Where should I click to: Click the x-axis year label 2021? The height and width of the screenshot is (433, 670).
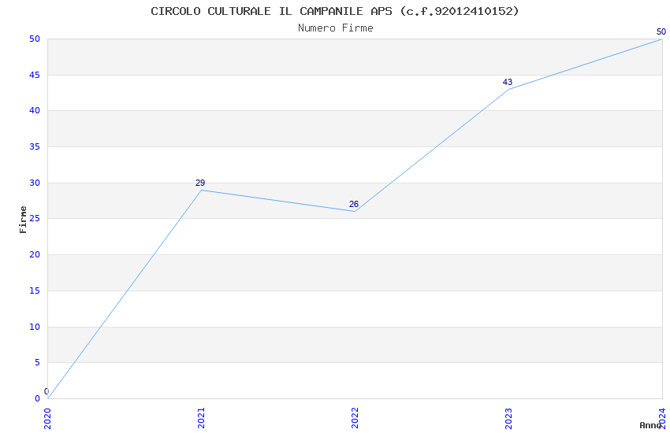click(x=201, y=419)
